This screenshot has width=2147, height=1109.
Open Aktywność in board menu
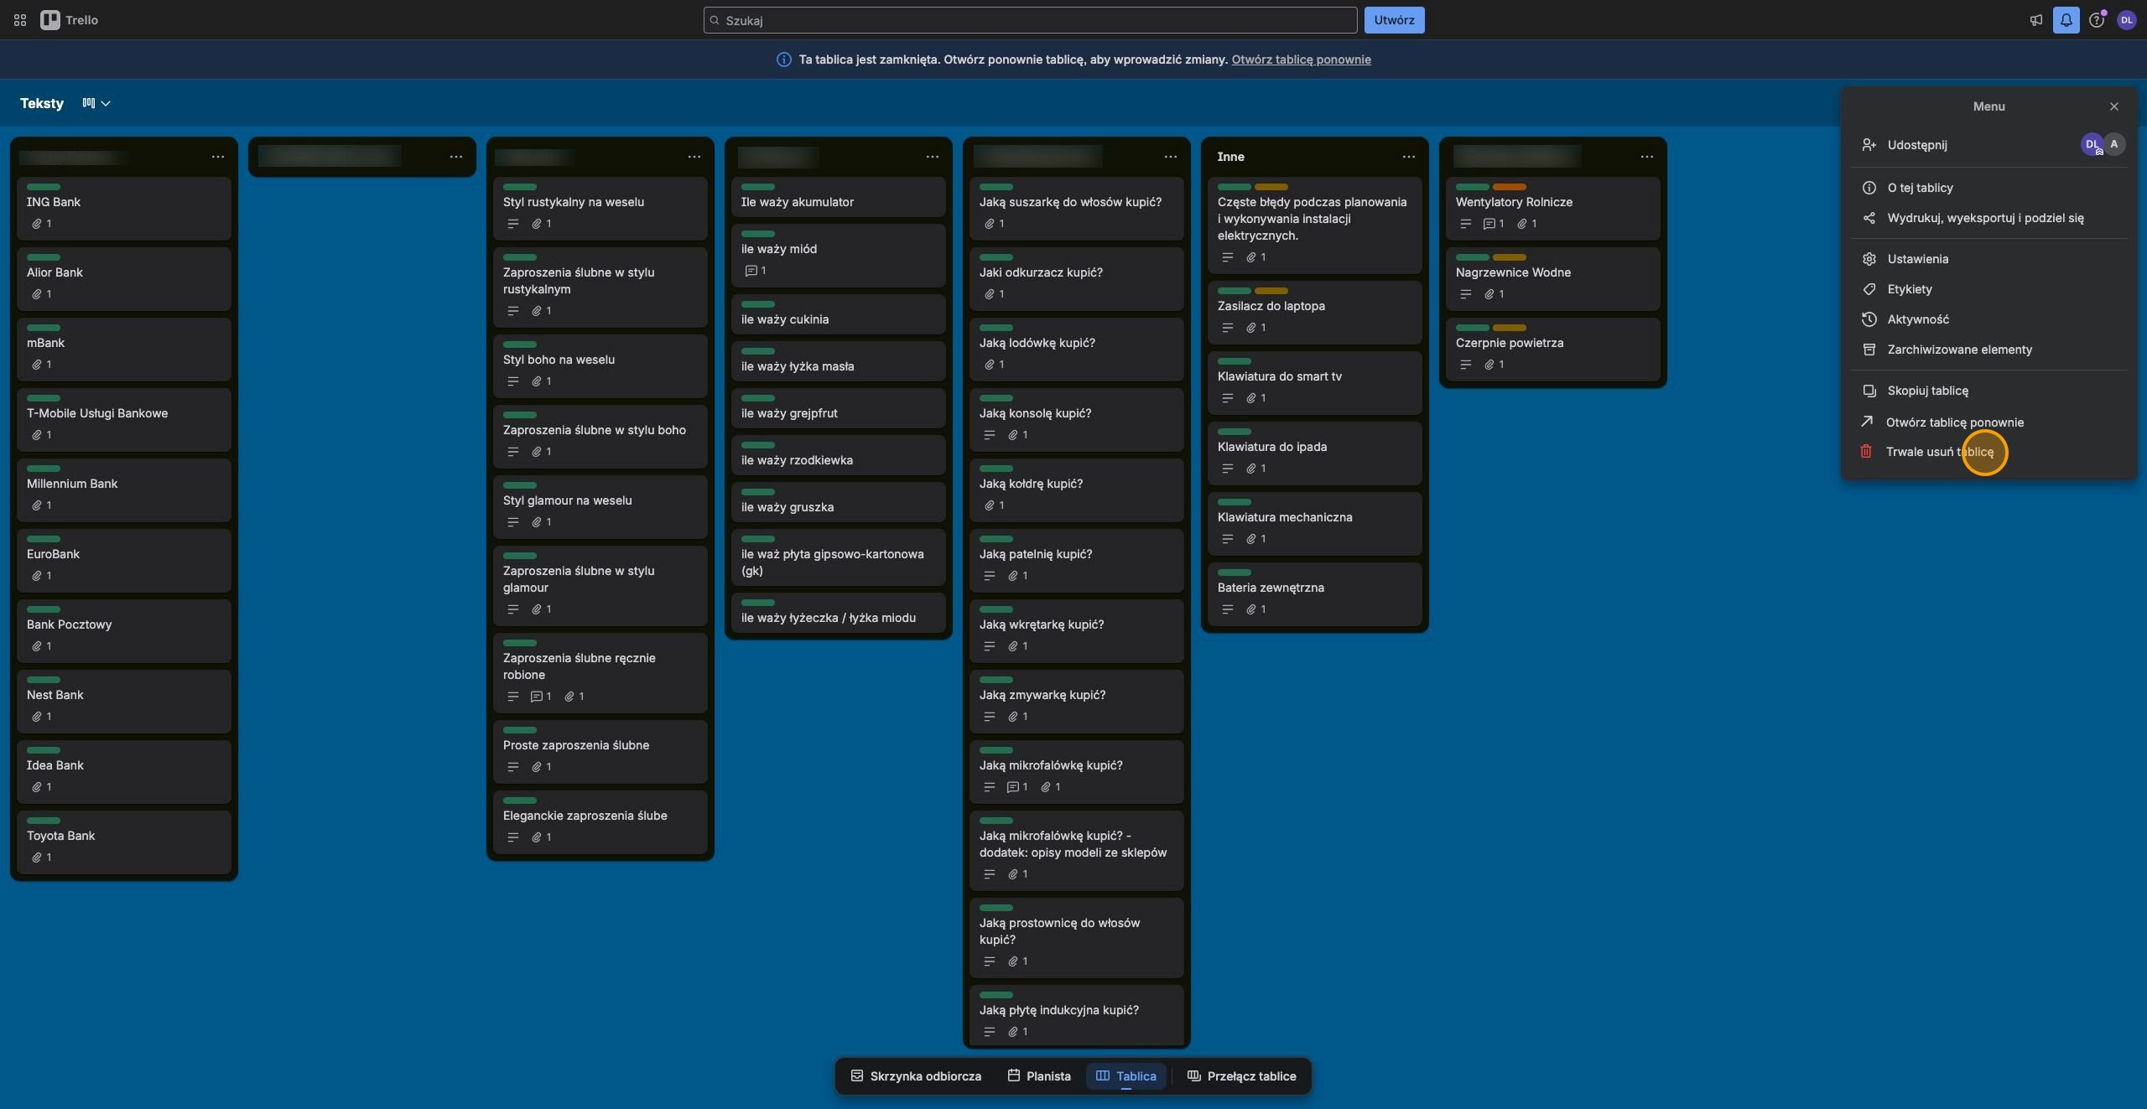[1988, 319]
